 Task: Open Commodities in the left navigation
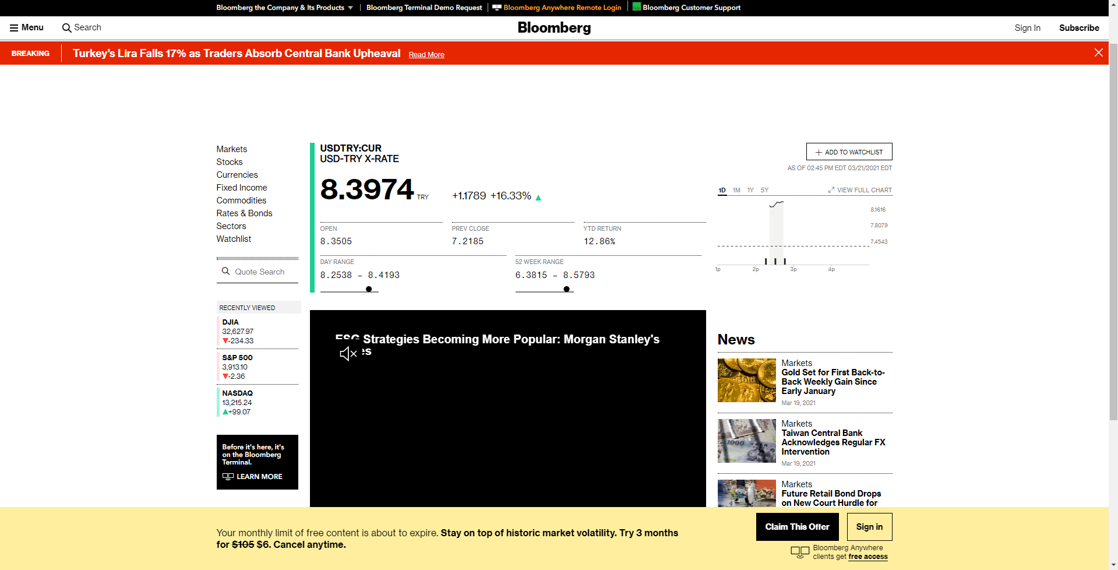tap(241, 200)
